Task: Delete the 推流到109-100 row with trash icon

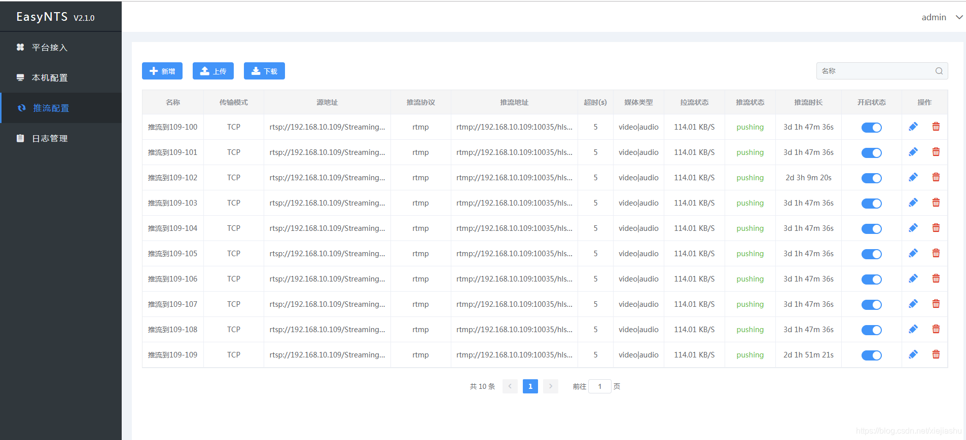Action: coord(936,127)
